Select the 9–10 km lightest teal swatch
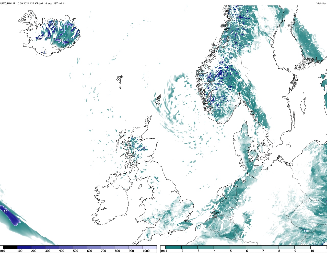Viewport: 327px width, 253px height. (303, 247)
